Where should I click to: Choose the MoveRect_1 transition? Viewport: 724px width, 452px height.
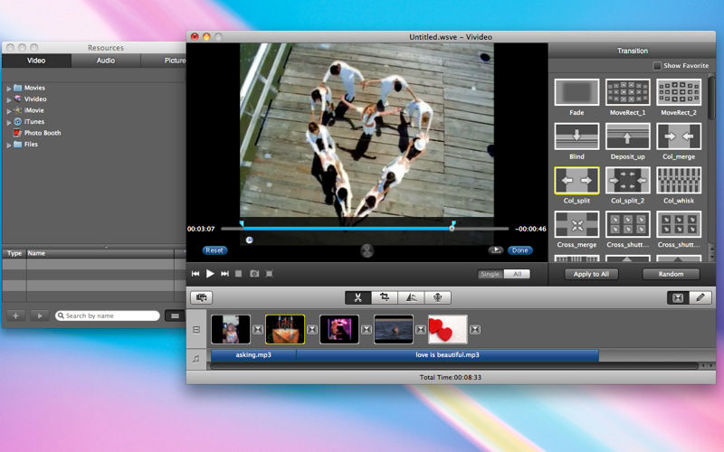tap(627, 92)
